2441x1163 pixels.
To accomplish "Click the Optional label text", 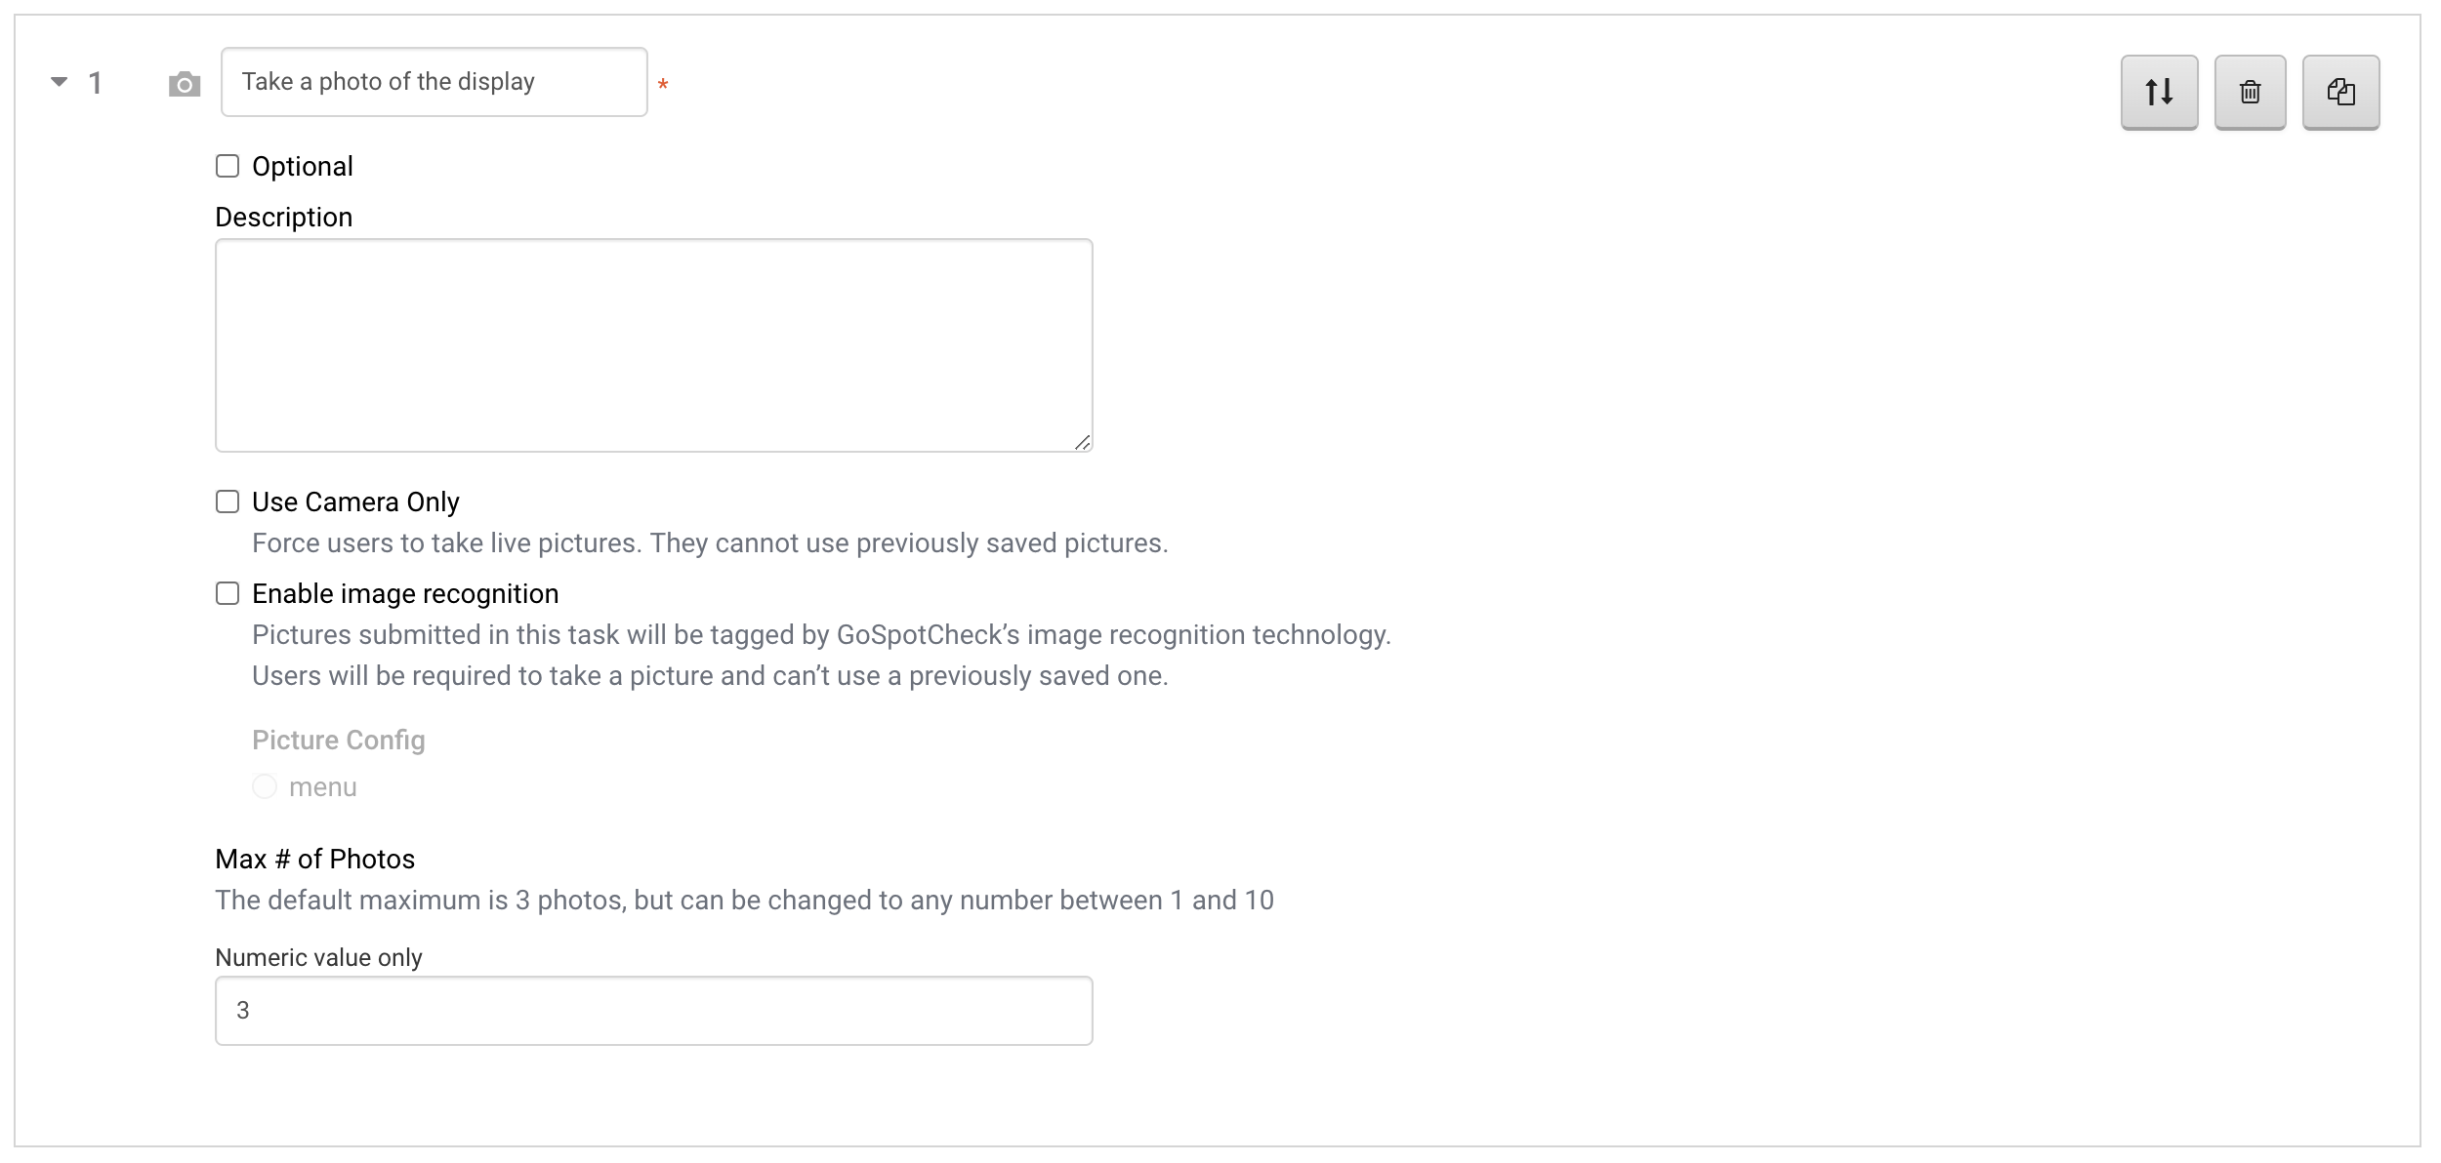I will point(303,167).
